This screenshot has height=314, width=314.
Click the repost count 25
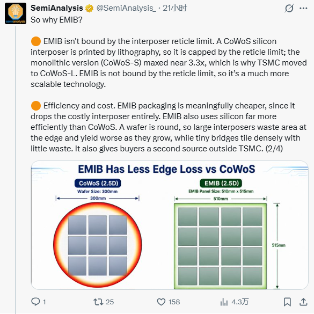(109, 302)
